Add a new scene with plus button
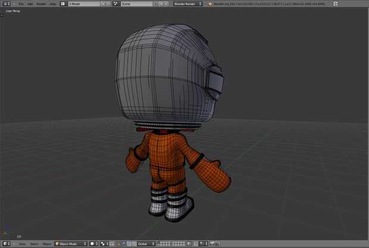This screenshot has height=248, width=369. [x=161, y=4]
